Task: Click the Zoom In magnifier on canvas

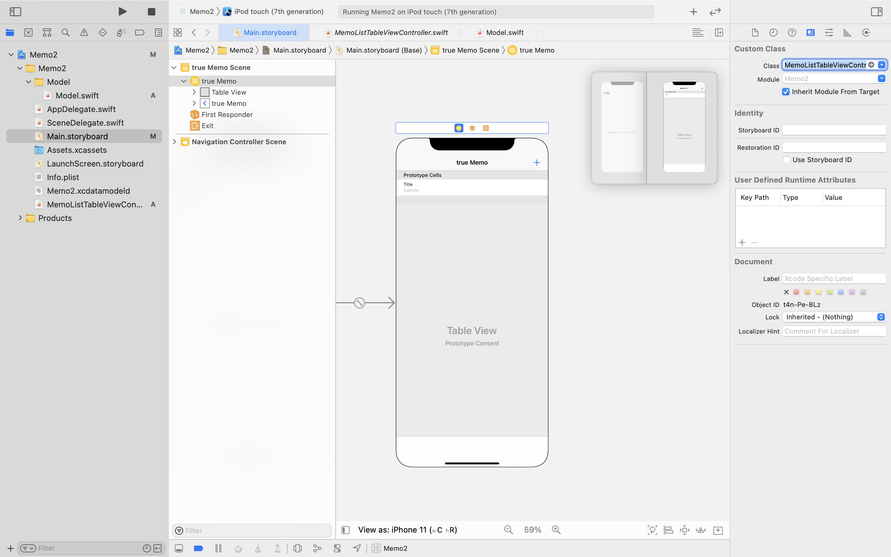Action: (x=556, y=530)
